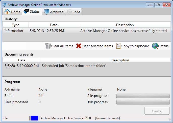Close the Archive Manager window
Viewport: 173px width, 123px height.
(166, 5)
